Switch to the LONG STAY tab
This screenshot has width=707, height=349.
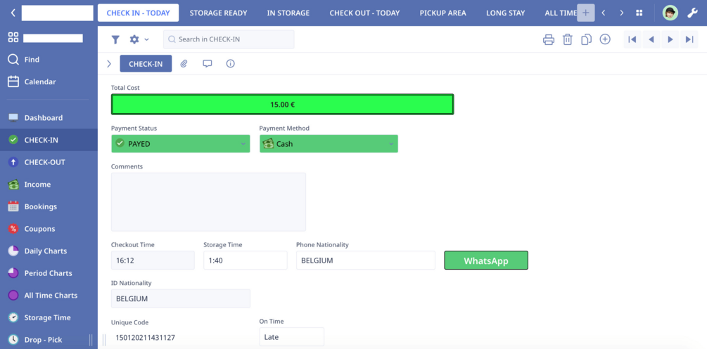(x=505, y=13)
